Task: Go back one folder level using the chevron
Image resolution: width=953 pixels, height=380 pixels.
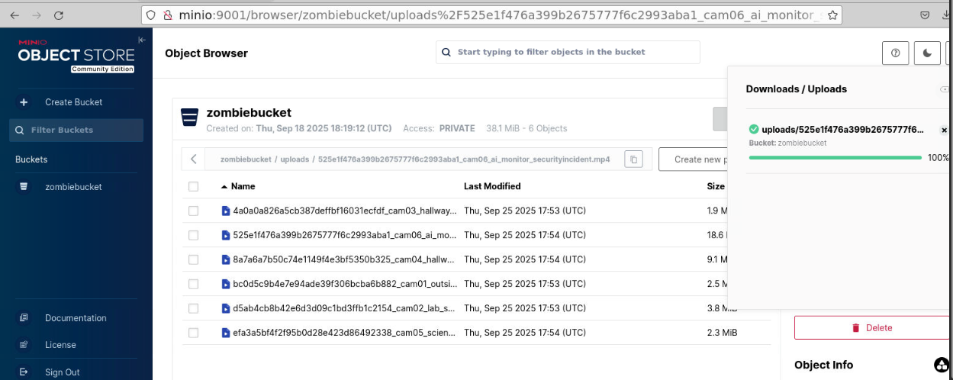Action: (194, 159)
